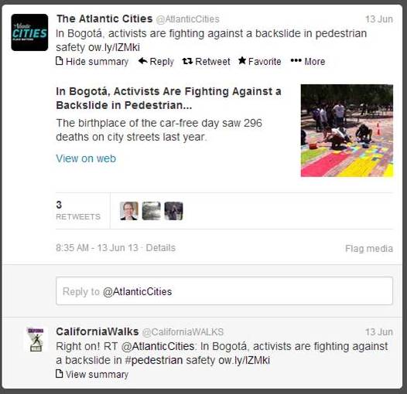
Task: Open the first retweeter's avatar
Action: click(x=129, y=211)
